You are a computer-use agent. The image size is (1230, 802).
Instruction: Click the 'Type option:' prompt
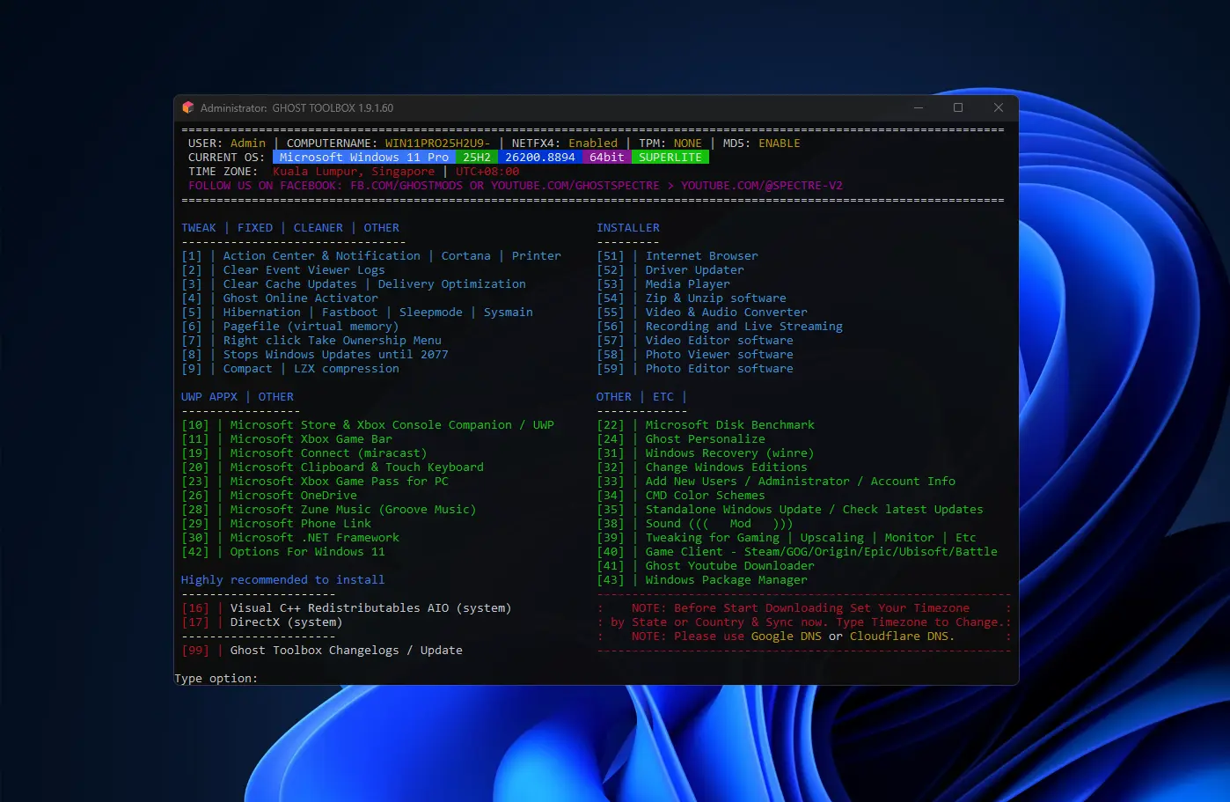(216, 679)
